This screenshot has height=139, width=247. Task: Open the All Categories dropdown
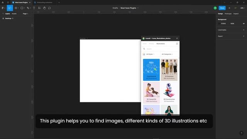click(x=167, y=54)
